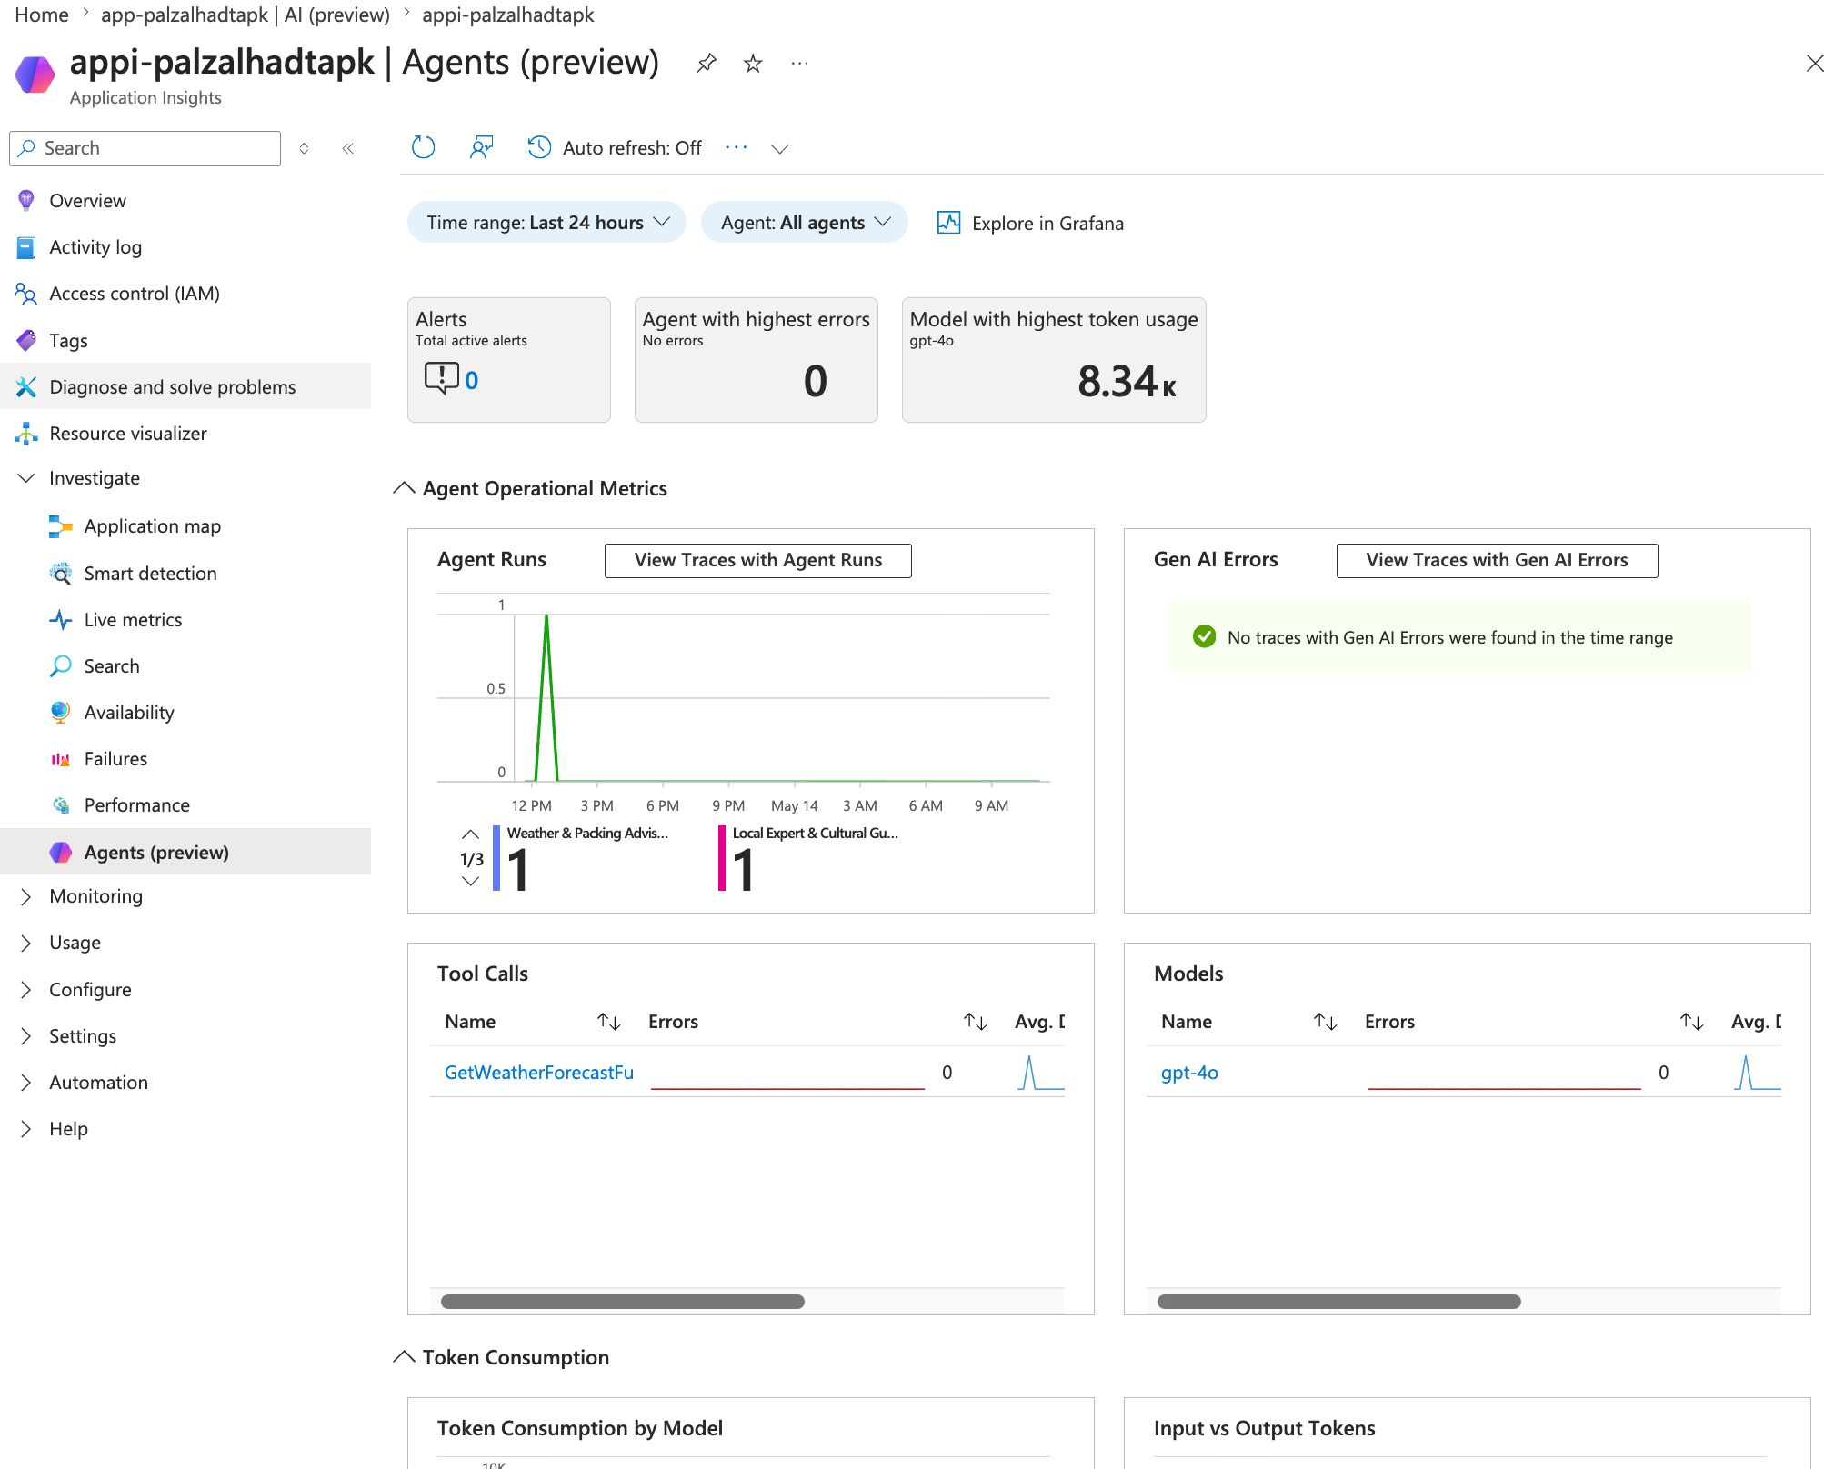Click the Alerts speech bubble icon
The height and width of the screenshot is (1469, 1824).
coord(441,378)
